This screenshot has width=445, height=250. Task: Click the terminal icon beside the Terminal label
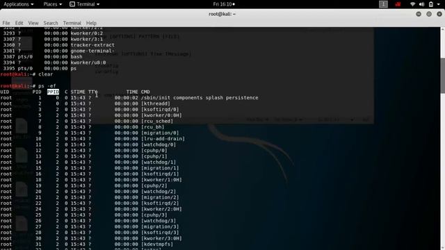[72, 4]
